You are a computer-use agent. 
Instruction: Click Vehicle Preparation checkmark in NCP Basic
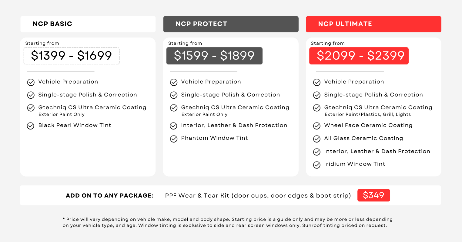pos(31,82)
